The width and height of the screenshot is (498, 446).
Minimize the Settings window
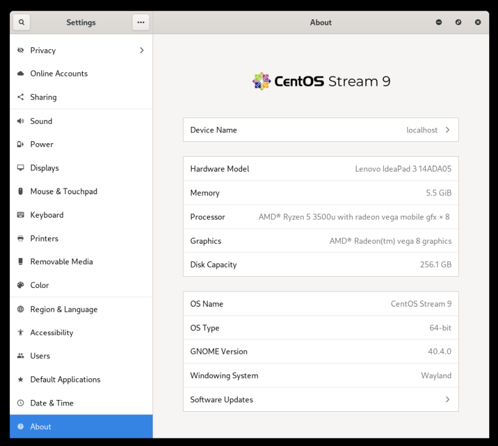[x=439, y=22]
